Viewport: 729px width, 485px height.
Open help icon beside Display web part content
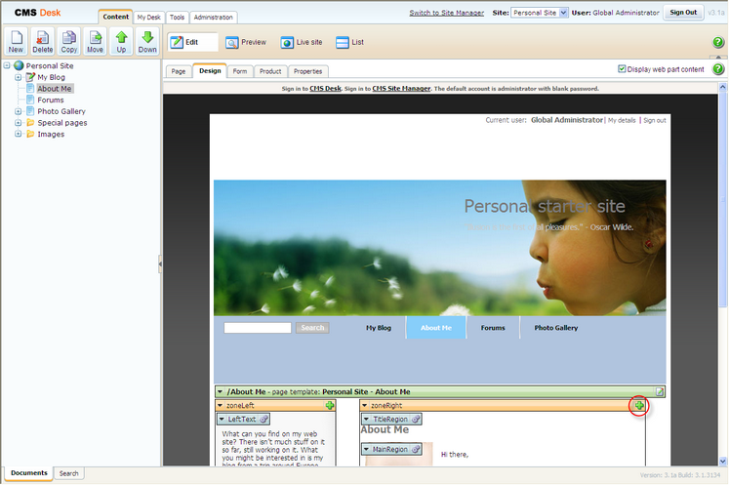coord(718,69)
